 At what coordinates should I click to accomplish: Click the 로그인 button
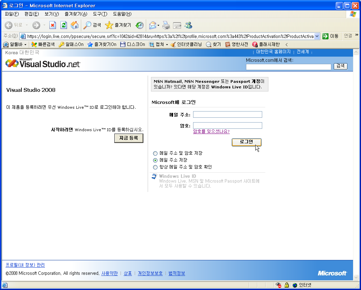(x=246, y=142)
